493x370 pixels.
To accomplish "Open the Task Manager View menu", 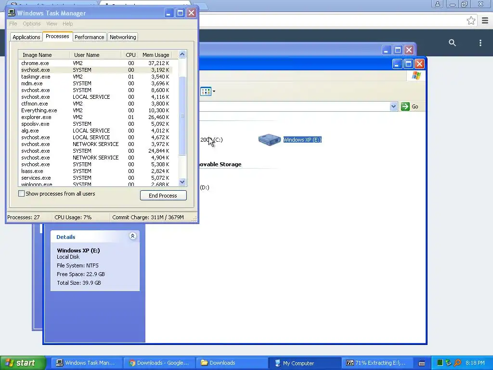I will click(x=52, y=24).
